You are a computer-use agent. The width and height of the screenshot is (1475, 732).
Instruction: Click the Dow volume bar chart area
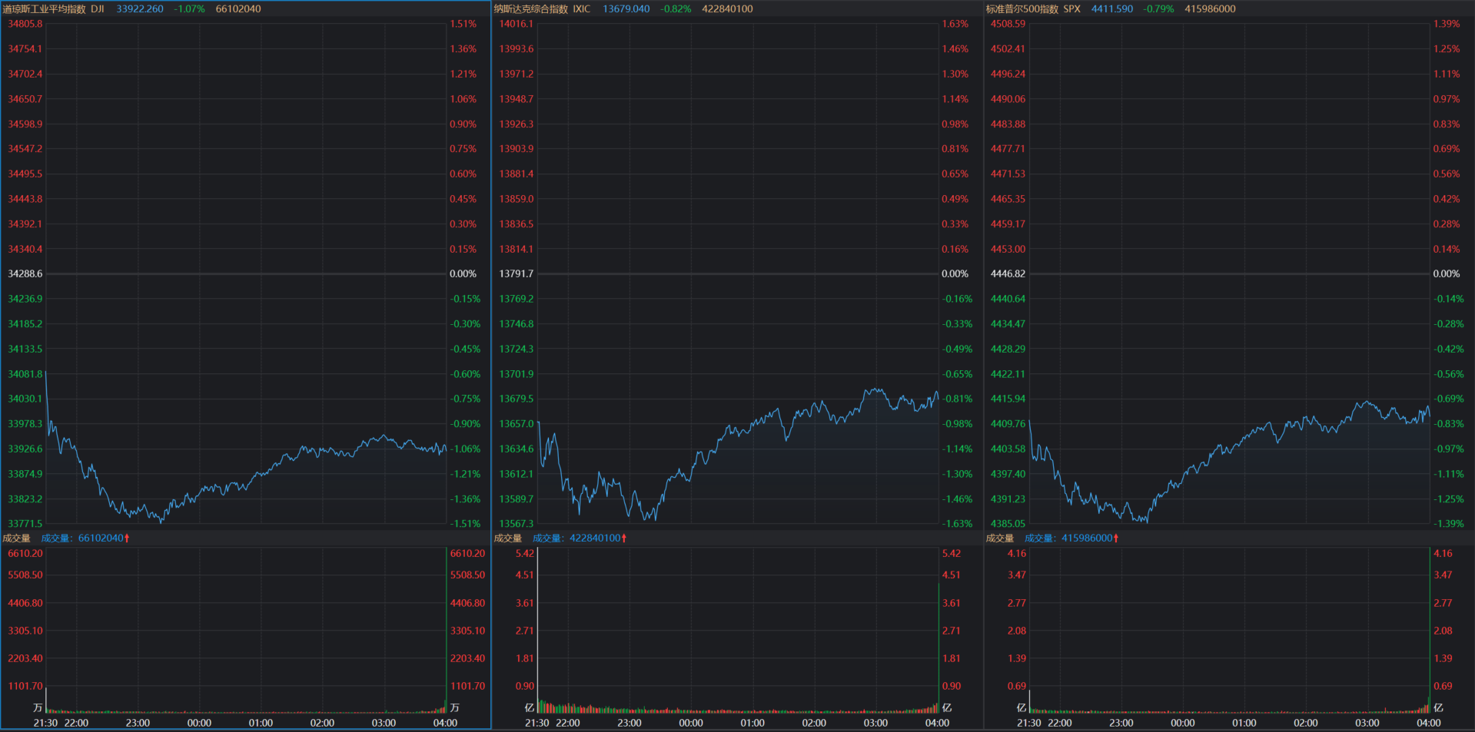(x=246, y=630)
